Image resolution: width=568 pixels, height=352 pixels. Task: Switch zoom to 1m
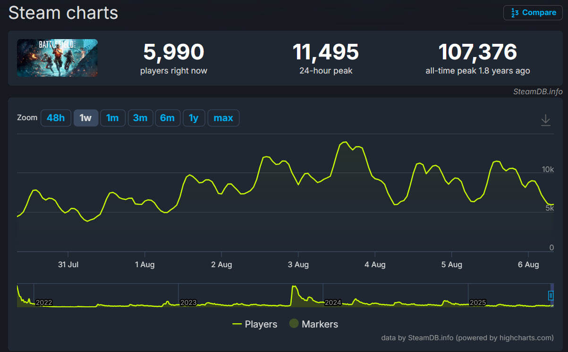pyautogui.click(x=112, y=118)
